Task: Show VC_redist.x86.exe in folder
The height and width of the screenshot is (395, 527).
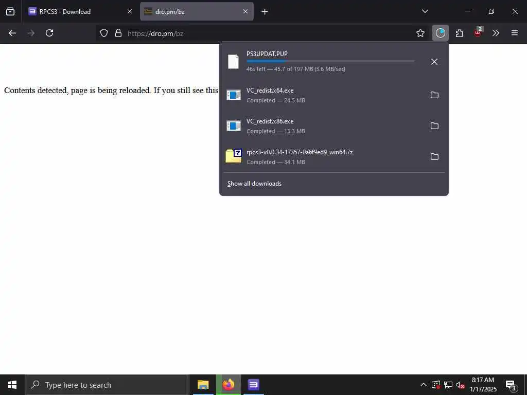Action: [x=434, y=126]
